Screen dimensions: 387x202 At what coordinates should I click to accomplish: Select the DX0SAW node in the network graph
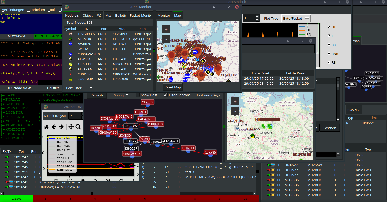pos(131,126)
